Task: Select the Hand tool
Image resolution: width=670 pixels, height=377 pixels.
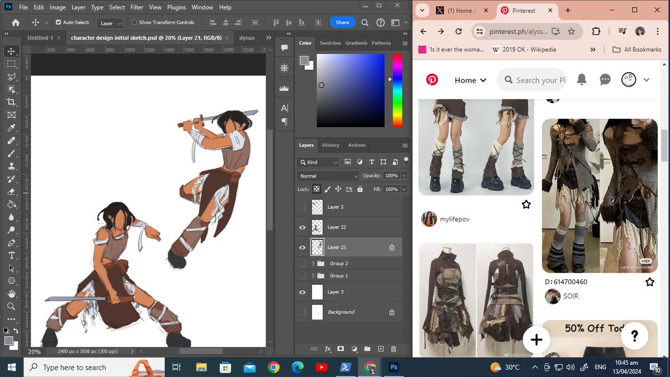Action: coord(11,294)
